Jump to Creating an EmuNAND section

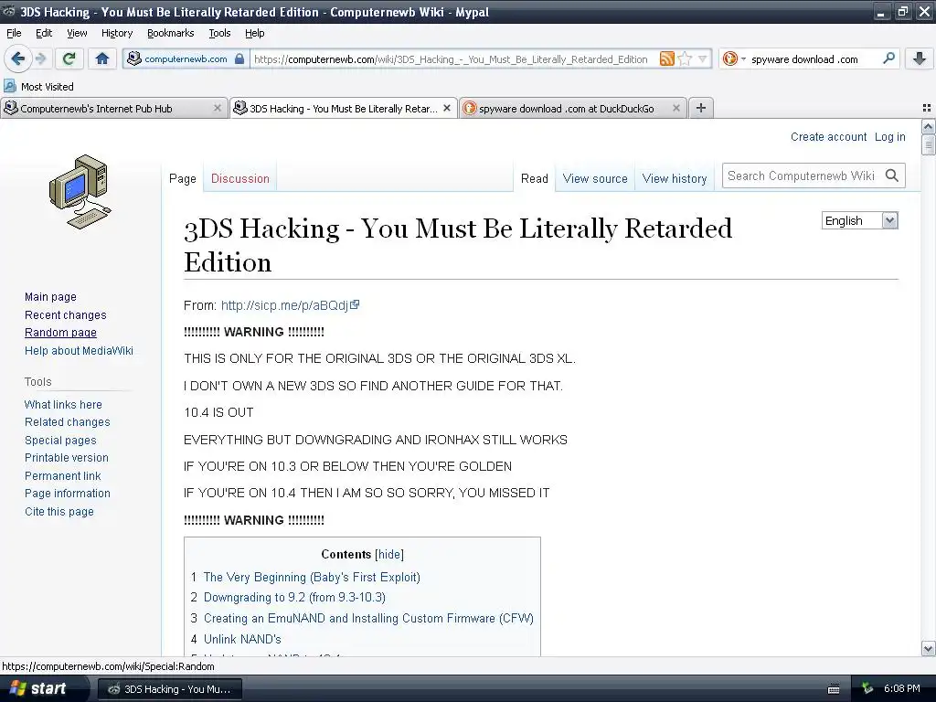(368, 619)
